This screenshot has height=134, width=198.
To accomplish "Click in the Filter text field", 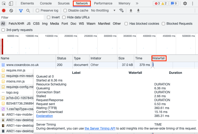I will pos(22,17).
